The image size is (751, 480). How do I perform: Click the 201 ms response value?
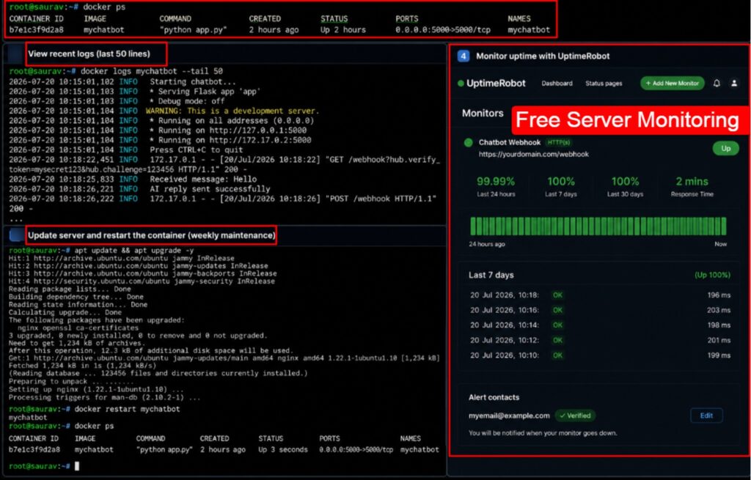pos(719,340)
